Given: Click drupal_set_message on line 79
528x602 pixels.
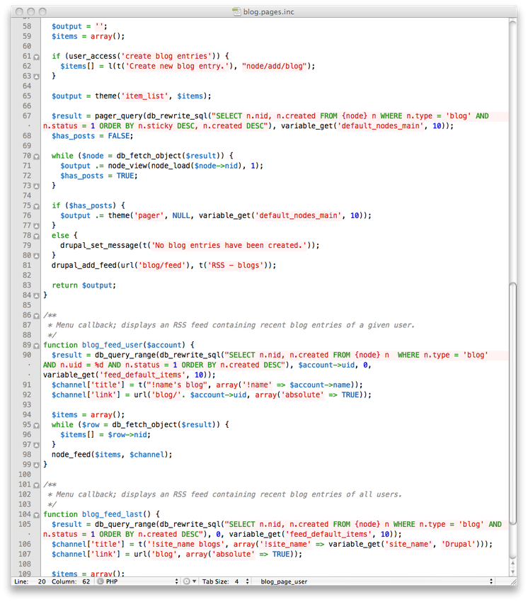Looking at the screenshot, I should pos(99,245).
